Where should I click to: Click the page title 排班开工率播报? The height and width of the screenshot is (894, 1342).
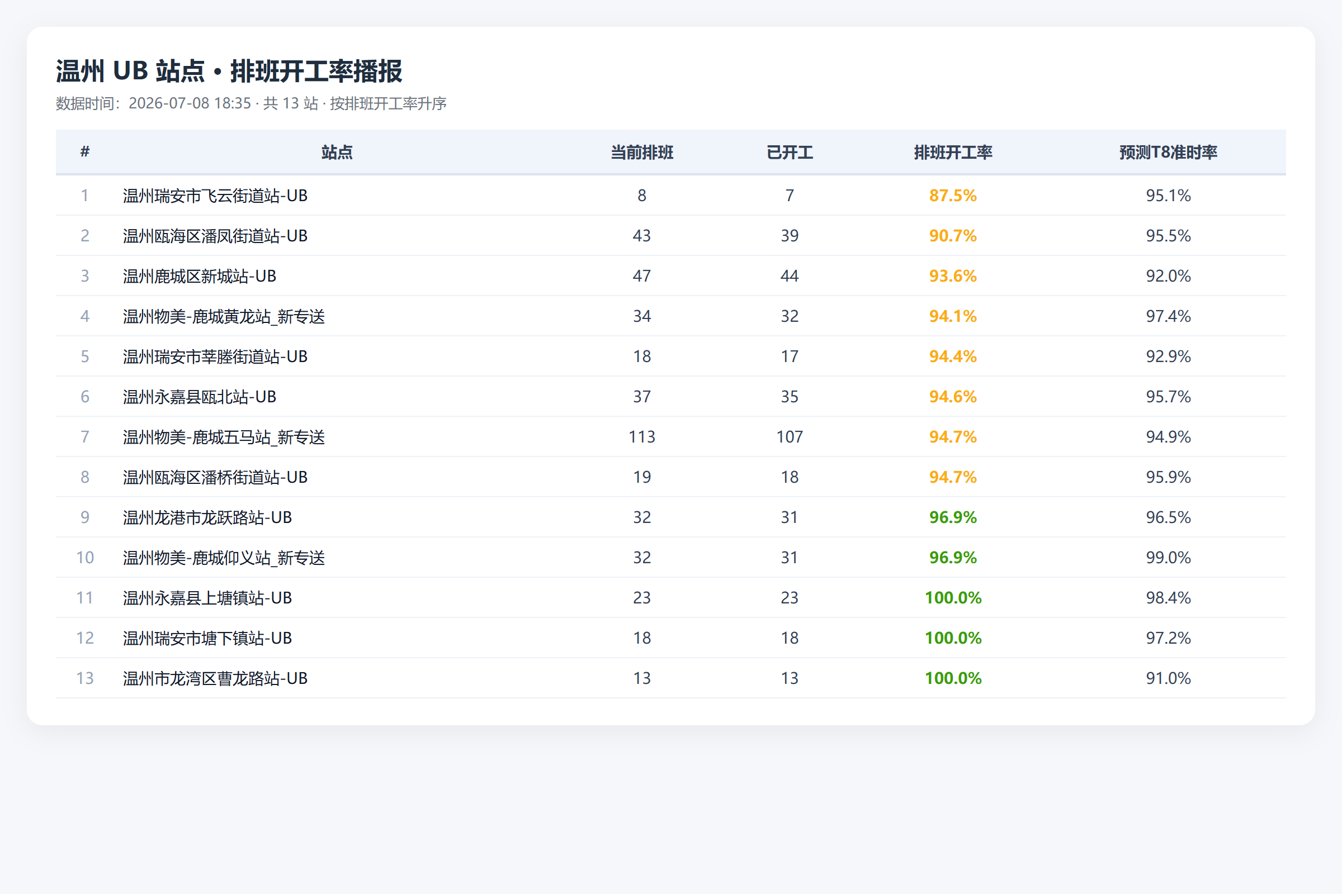pyautogui.click(x=316, y=72)
